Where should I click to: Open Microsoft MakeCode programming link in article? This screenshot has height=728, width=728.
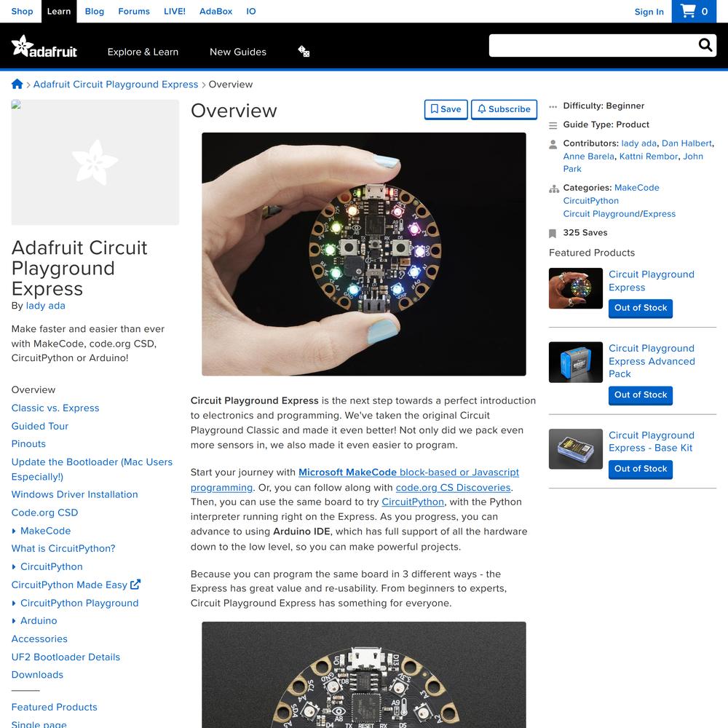pyautogui.click(x=355, y=480)
